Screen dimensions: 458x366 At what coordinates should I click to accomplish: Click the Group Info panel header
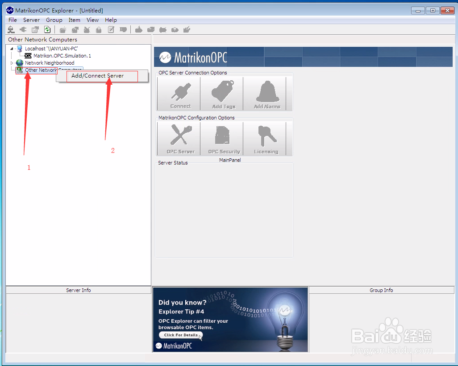pyautogui.click(x=381, y=290)
